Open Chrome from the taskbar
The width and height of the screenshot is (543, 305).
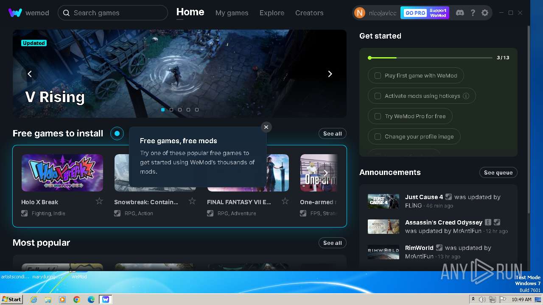tap(77, 299)
